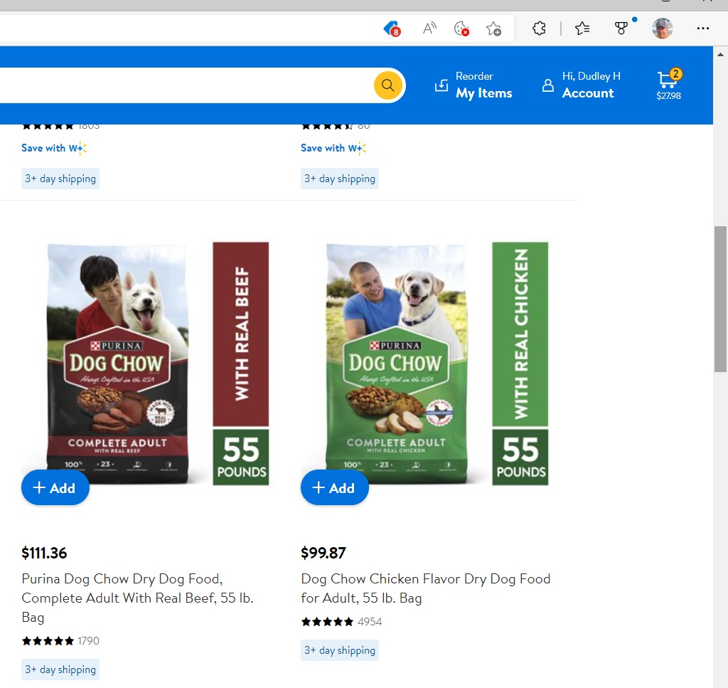
Task: Click the browser profile avatar
Action: [662, 28]
